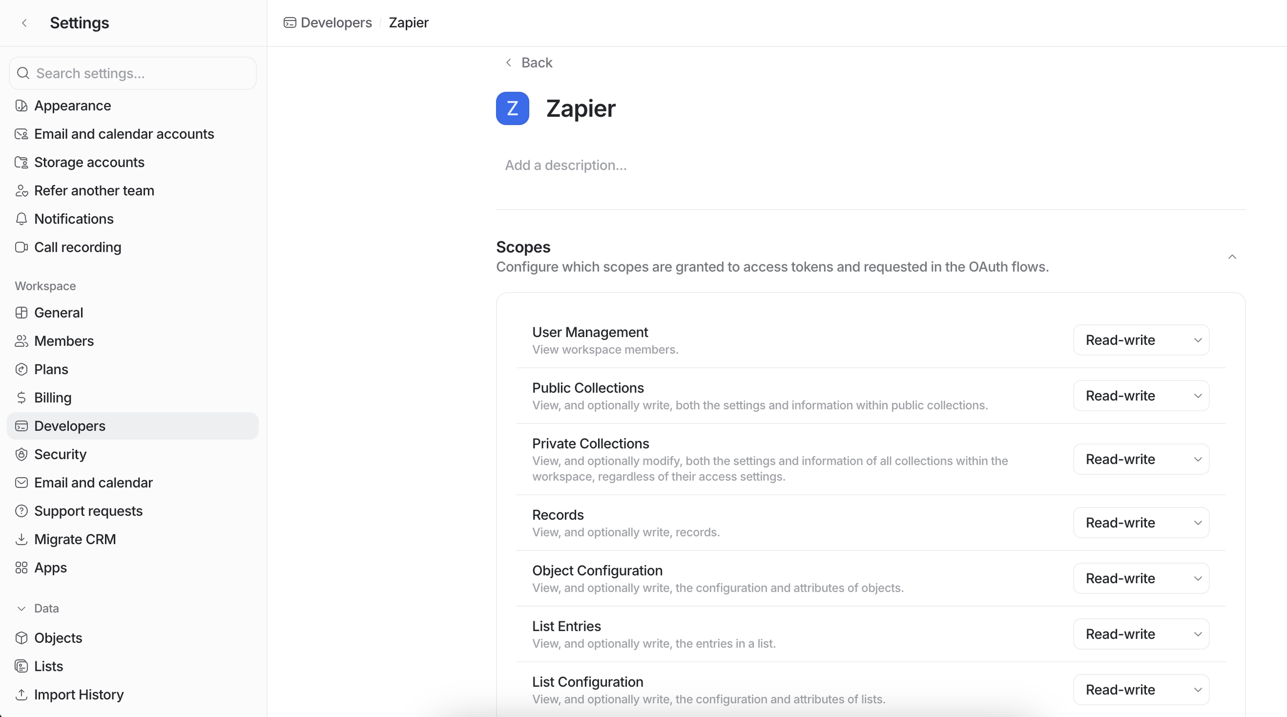This screenshot has width=1287, height=717.
Task: Go to Migrate CRM settings
Action: 75,539
